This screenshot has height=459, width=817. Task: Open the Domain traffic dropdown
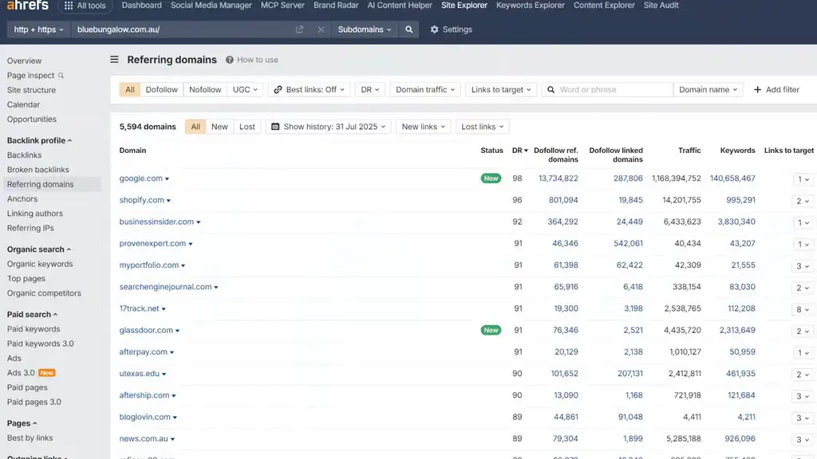[x=425, y=89]
